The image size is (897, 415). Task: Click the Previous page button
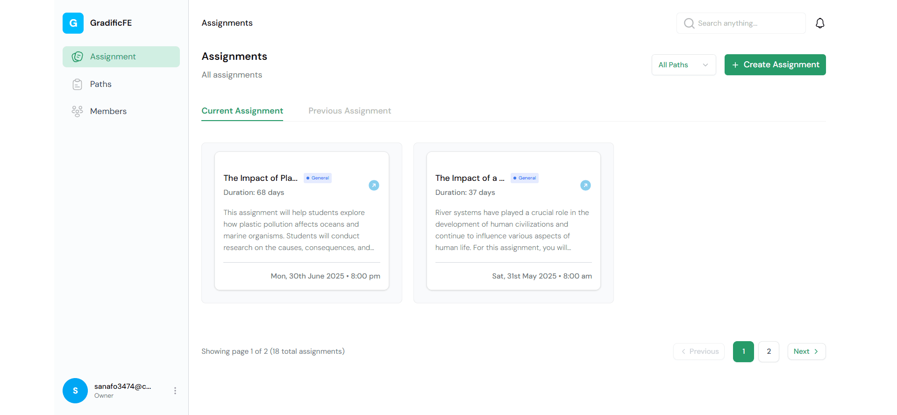click(699, 351)
